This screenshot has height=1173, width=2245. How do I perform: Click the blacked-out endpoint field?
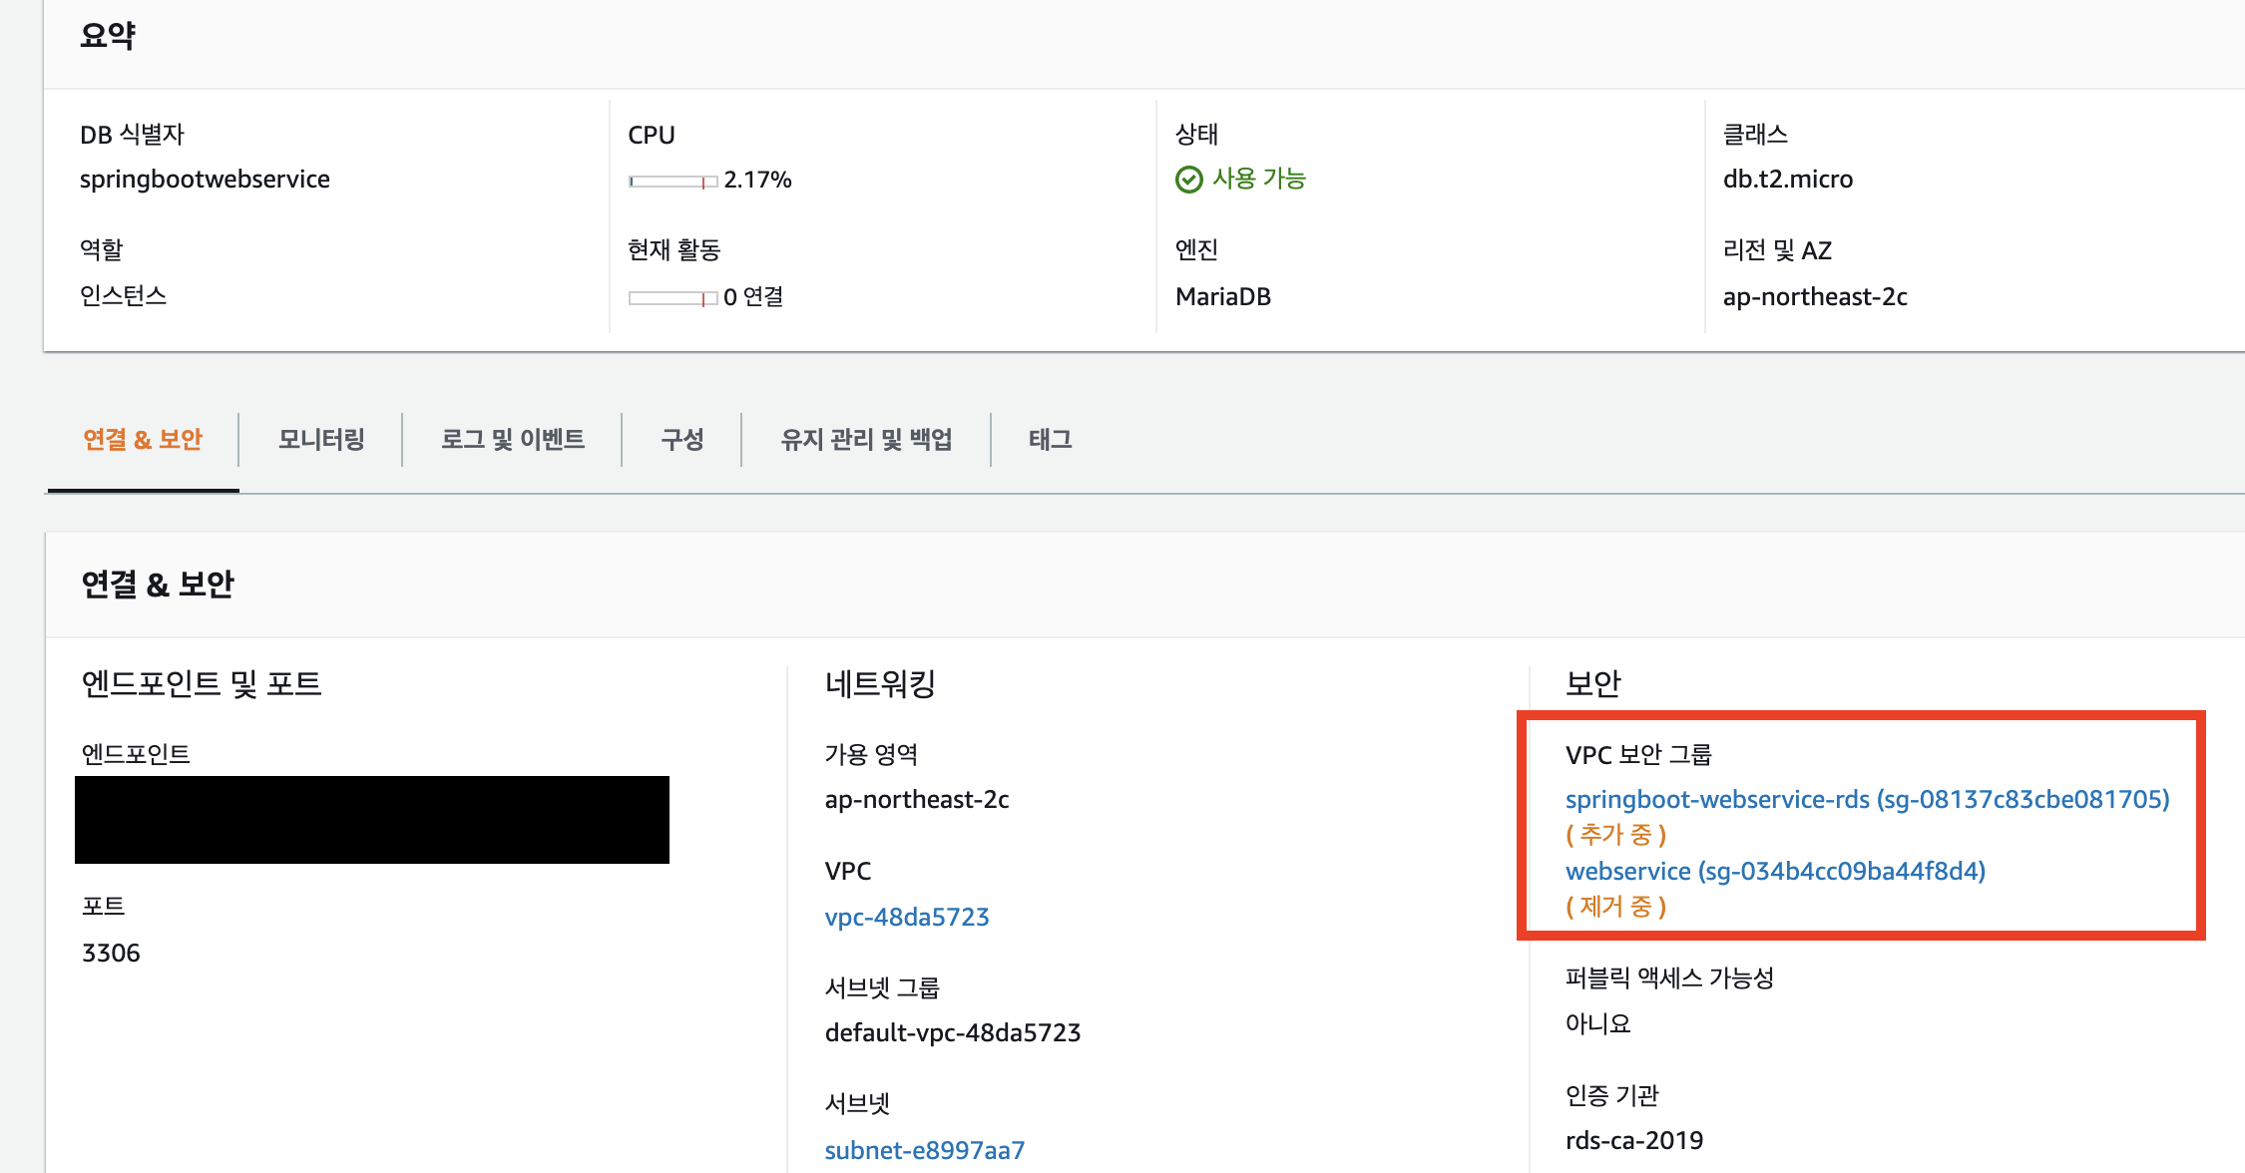click(371, 820)
